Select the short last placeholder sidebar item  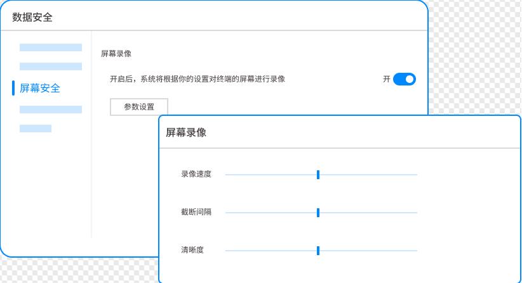coord(36,129)
